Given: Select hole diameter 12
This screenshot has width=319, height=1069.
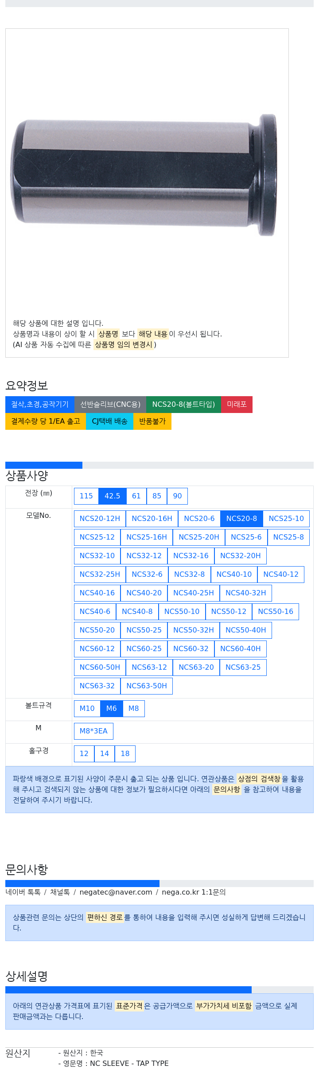Looking at the screenshot, I should (84, 754).
